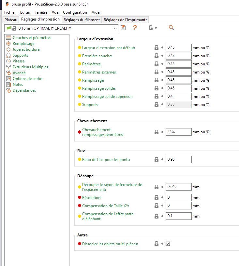Click the Largeur d'extrusion par défaut label
The height and width of the screenshot is (266, 239).
108,48
